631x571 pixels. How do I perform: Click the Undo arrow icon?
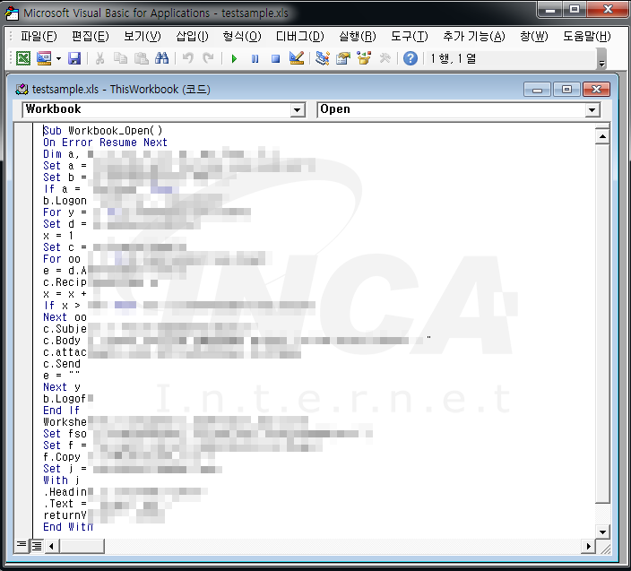pos(187,59)
